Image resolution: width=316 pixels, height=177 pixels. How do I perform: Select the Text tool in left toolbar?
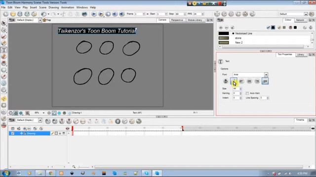tap(4, 50)
